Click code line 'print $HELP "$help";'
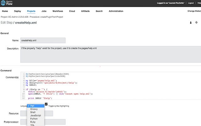The height and width of the screenshot is (126, 201). point(40,98)
